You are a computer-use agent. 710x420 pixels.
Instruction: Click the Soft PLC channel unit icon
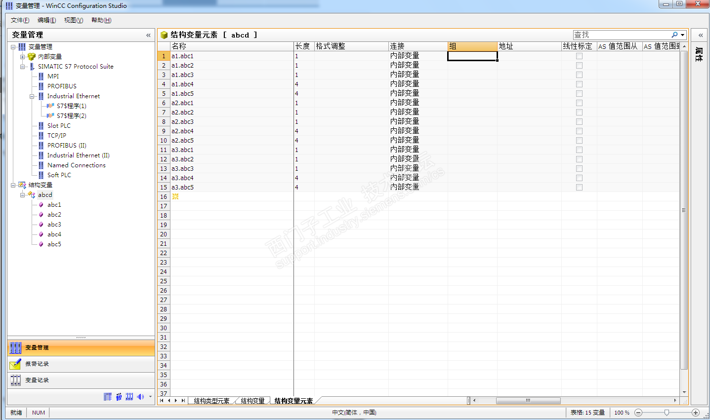41,175
